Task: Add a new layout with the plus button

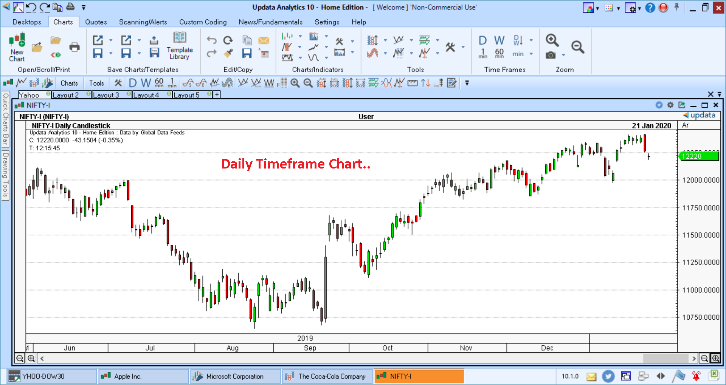Action: 217,94
